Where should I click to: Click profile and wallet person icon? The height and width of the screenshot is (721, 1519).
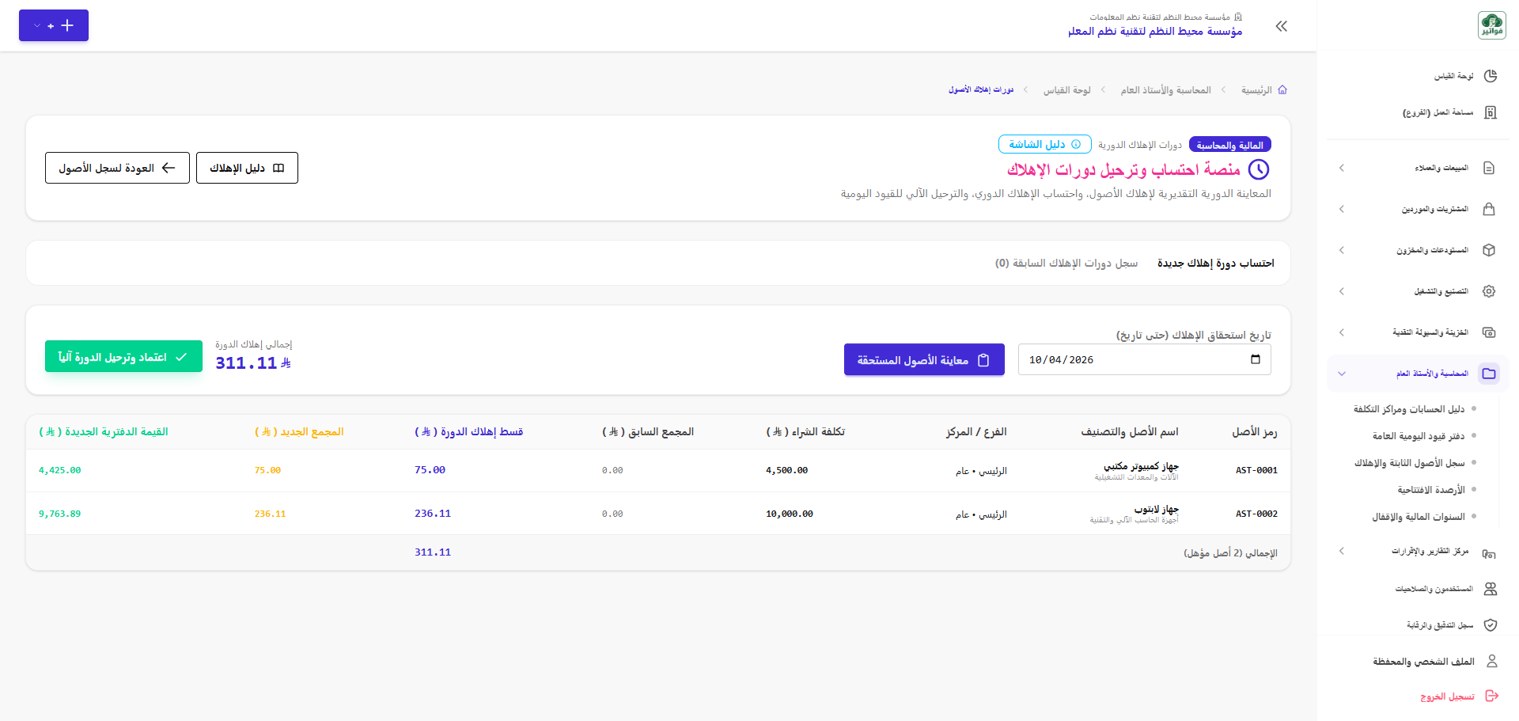click(1492, 661)
